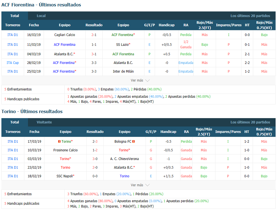Open 'Los últimos 20 partidos' in Torino section
Screen dimensions: 277x210
pyautogui.click(x=250, y=122)
